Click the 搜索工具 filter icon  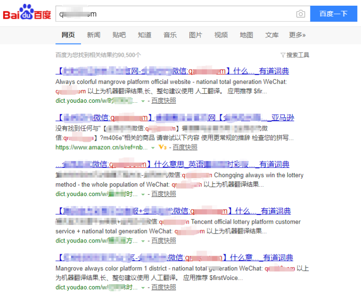(x=283, y=55)
